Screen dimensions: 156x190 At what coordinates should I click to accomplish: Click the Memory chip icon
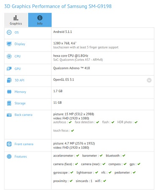(9, 92)
